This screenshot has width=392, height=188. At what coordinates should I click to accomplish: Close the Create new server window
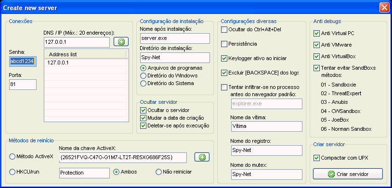(384, 8)
